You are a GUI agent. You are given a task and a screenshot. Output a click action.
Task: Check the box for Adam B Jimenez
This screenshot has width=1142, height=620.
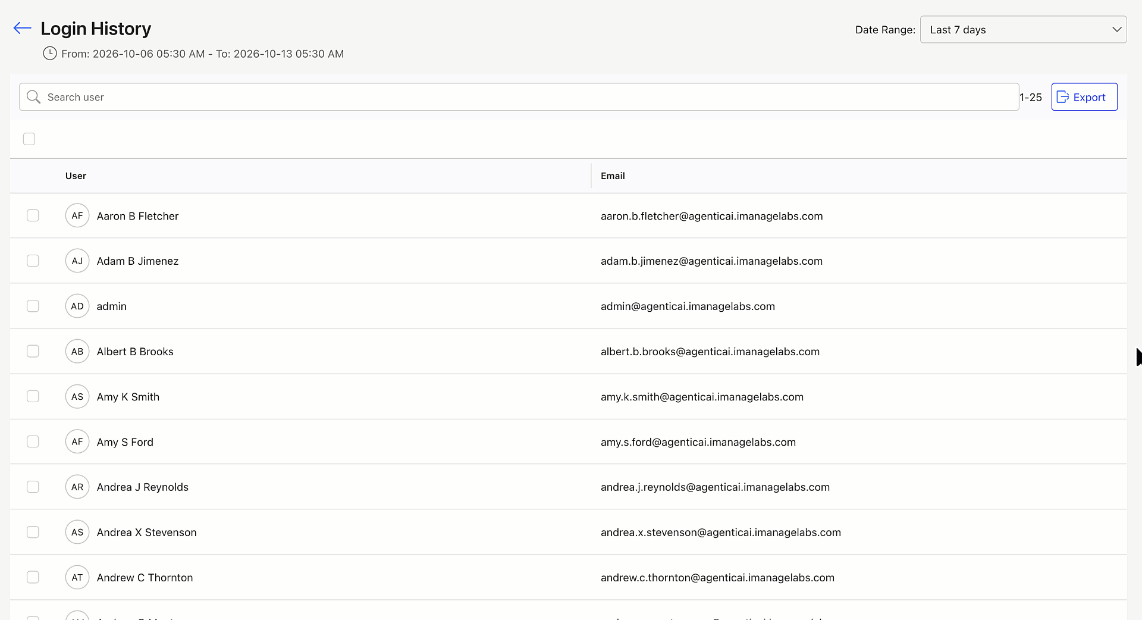click(x=33, y=261)
